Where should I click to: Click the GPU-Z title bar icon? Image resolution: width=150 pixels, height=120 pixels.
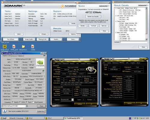2,53
